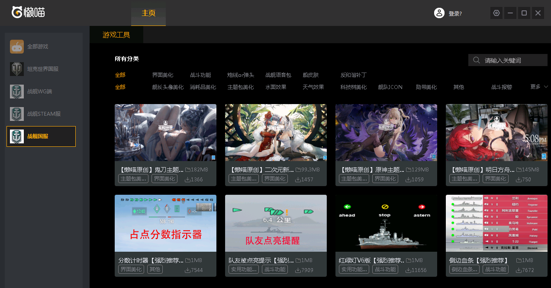551x288 pixels.
Task: Filter by 消耗品美化 subcategory
Action: pos(203,87)
